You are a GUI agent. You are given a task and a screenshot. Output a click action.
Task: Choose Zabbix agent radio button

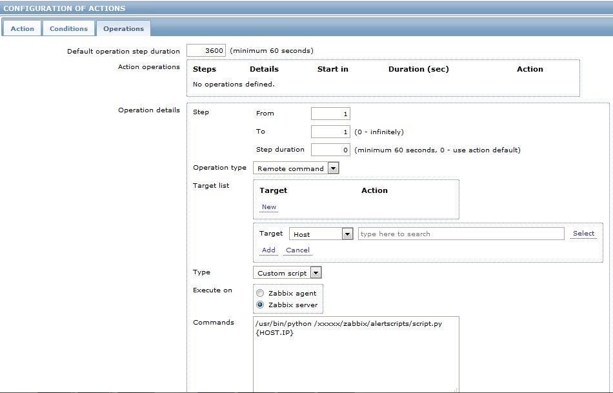click(x=261, y=293)
